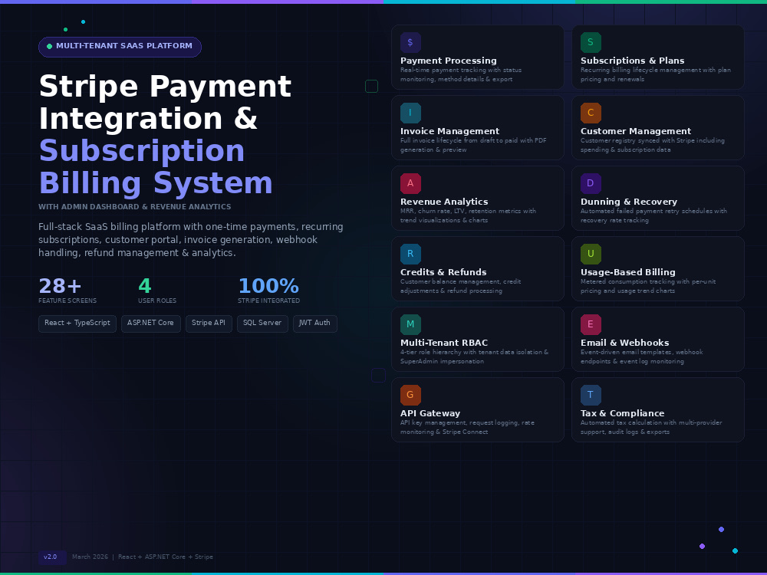Click the Usage-Based Billing U icon

coord(591,254)
